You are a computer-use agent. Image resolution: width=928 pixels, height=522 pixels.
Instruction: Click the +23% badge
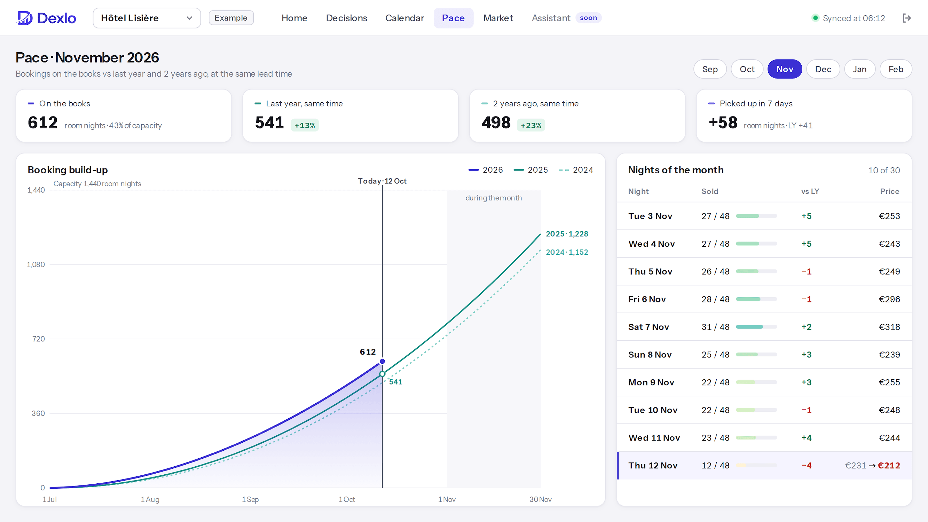click(x=530, y=125)
